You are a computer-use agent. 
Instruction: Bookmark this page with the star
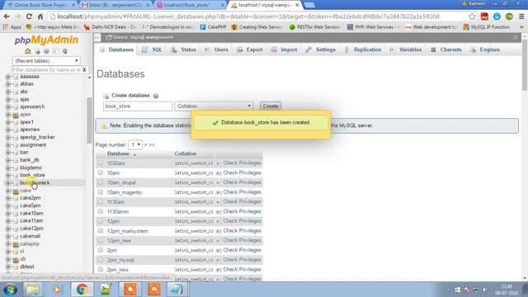(x=472, y=16)
